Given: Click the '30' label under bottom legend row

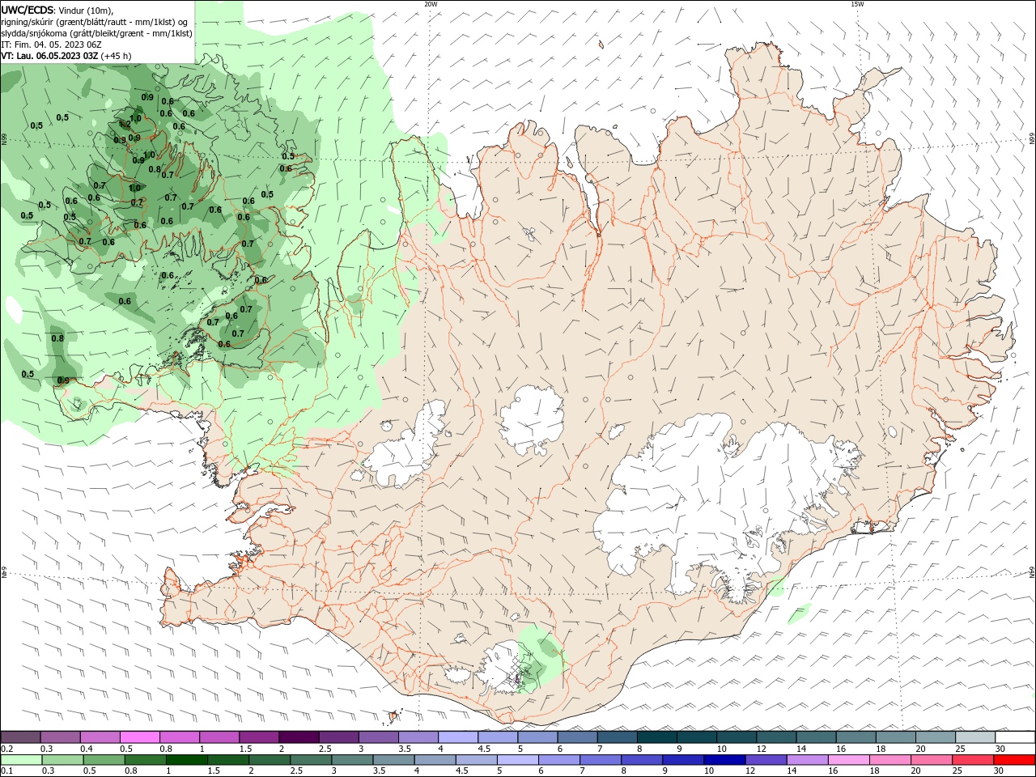Looking at the screenshot, I should tap(998, 771).
